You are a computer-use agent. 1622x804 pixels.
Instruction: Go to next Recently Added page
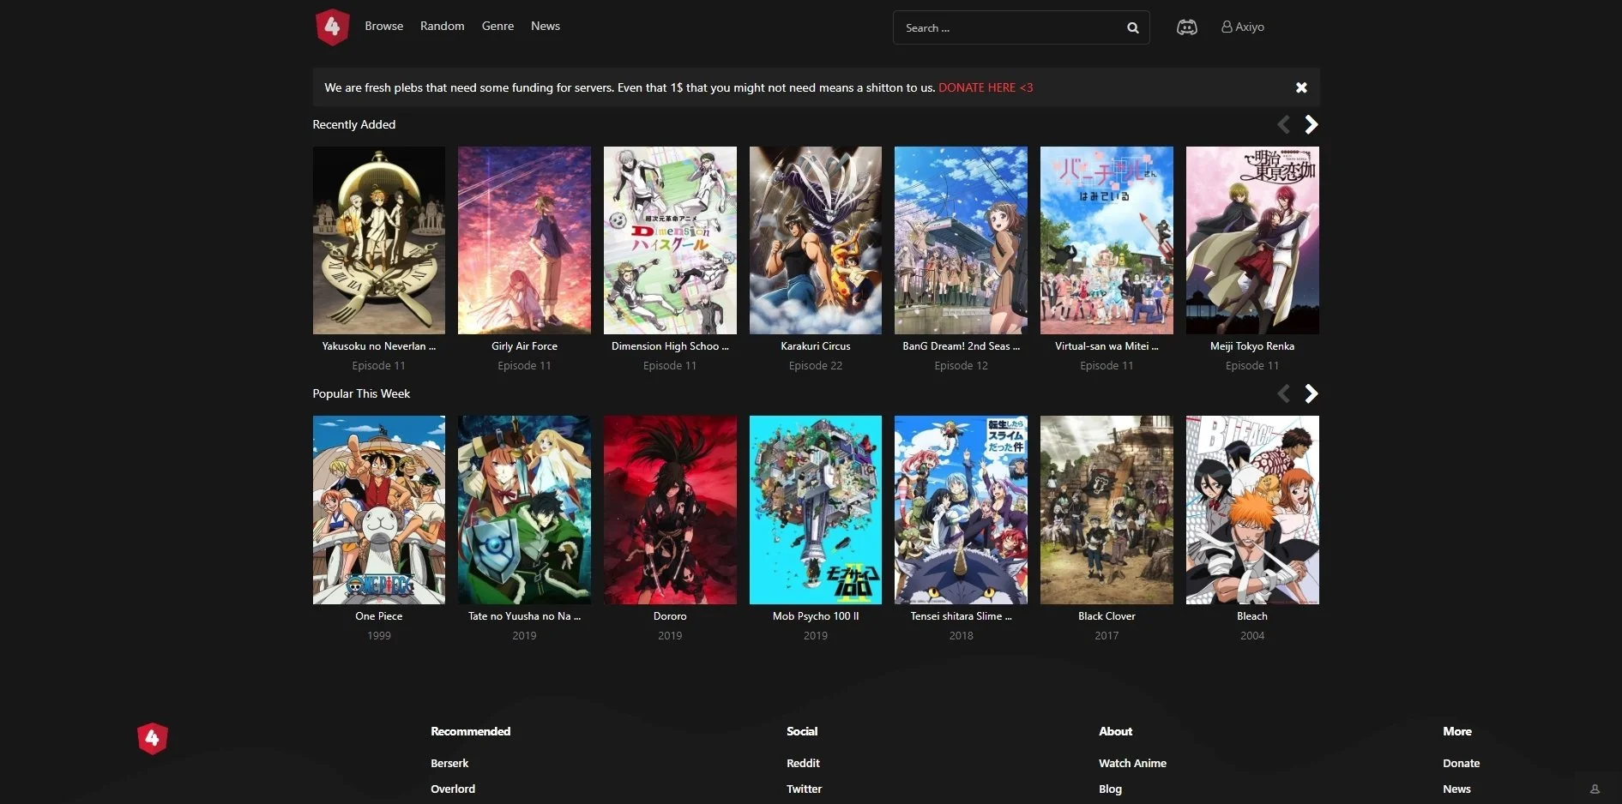(1311, 125)
